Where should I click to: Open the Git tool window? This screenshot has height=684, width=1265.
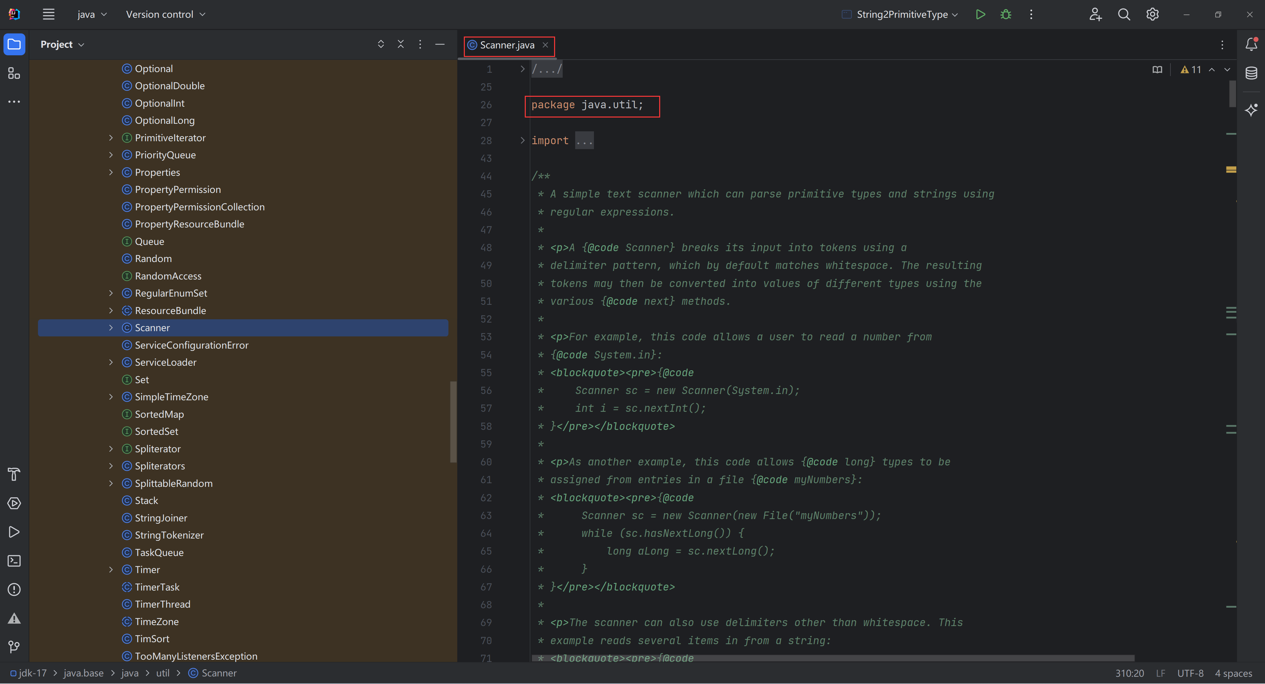(x=14, y=647)
